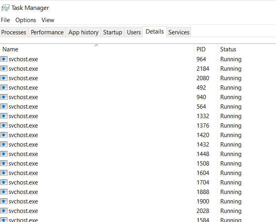Screen dimensions: 276x222
Task: Click the icon of svchost.exe PID 2184
Action: pyautogui.click(x=4, y=68)
